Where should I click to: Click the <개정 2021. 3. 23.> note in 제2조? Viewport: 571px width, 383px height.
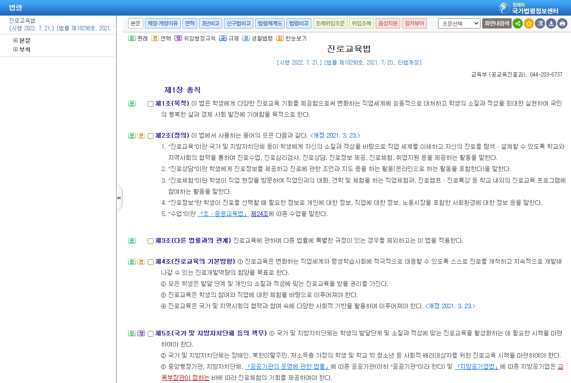(x=335, y=135)
